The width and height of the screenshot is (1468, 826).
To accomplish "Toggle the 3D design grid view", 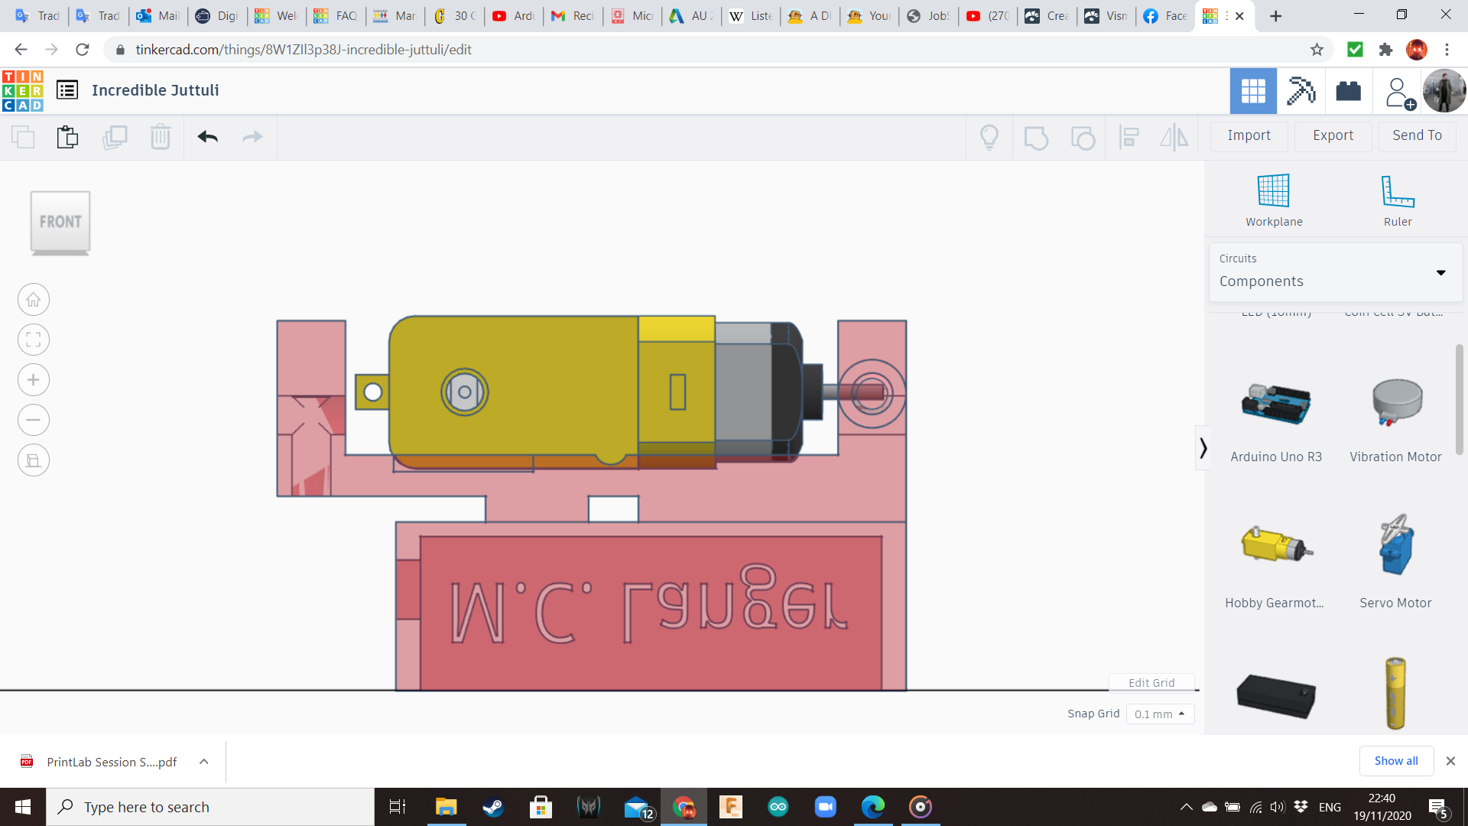I will click(x=1252, y=91).
